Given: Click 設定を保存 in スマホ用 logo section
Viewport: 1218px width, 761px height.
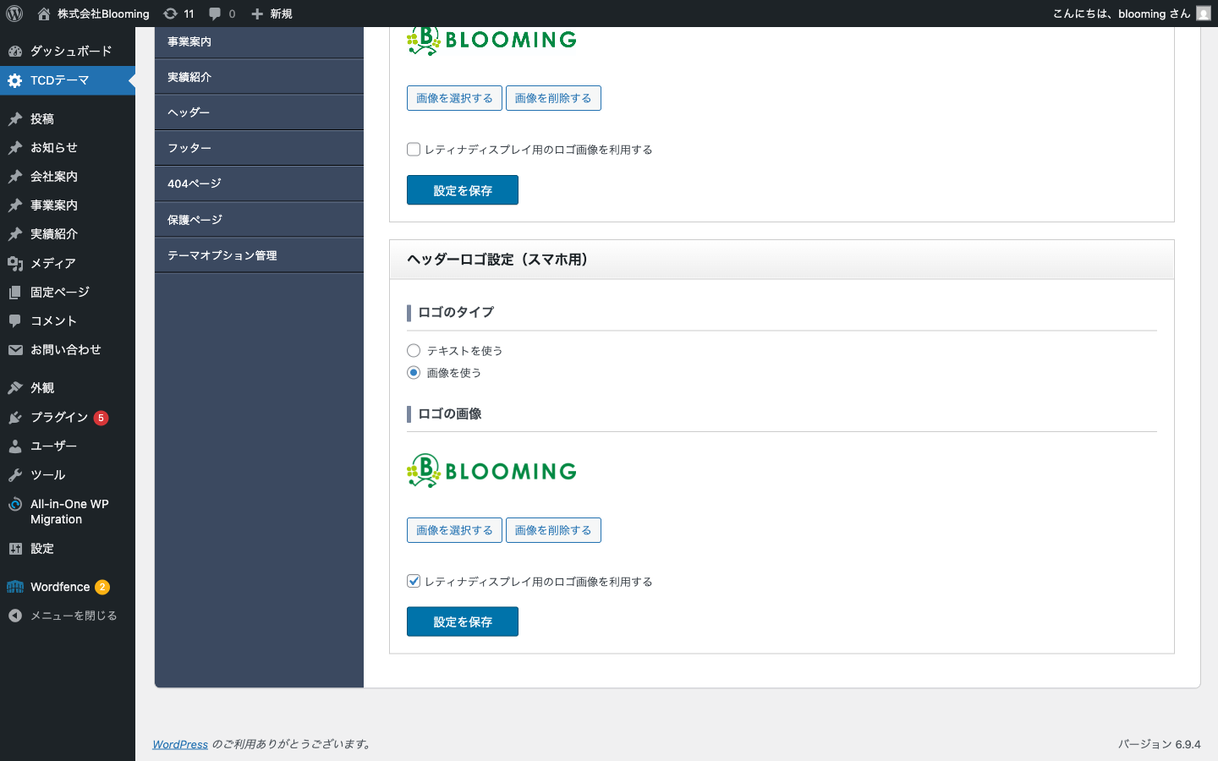Looking at the screenshot, I should [463, 621].
